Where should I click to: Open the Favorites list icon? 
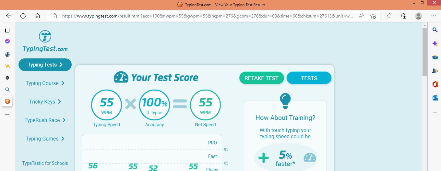pos(389,16)
